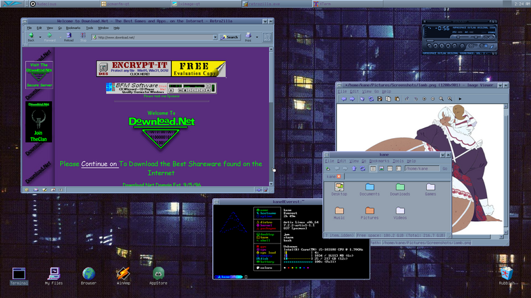
Task: Click the save icon in Image Viewer toolbar
Action: click(x=380, y=98)
